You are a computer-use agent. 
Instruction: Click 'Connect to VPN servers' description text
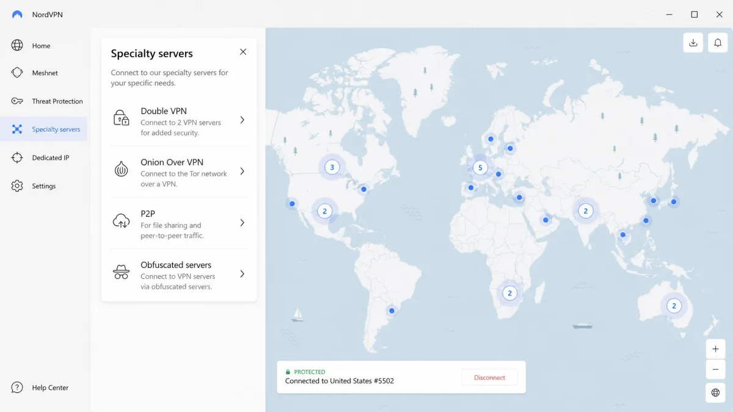(178, 276)
